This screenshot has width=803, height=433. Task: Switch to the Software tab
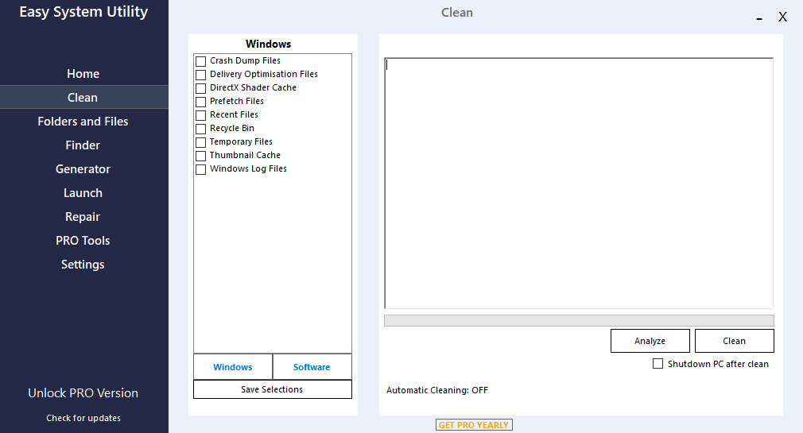pos(312,367)
